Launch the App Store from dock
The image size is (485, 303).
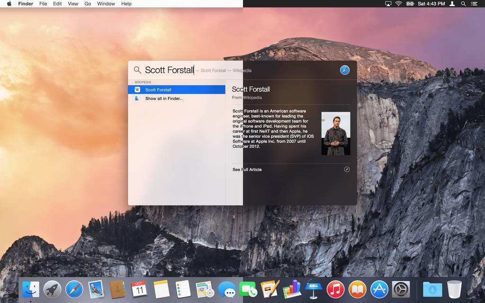379,289
